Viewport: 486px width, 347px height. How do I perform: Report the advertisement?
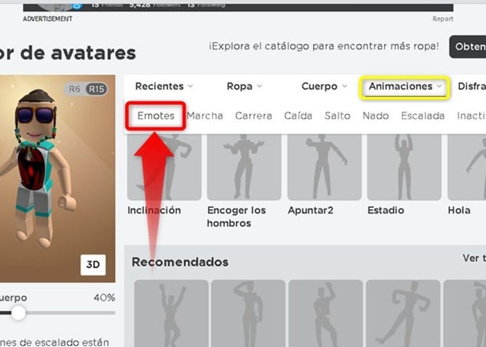click(443, 19)
